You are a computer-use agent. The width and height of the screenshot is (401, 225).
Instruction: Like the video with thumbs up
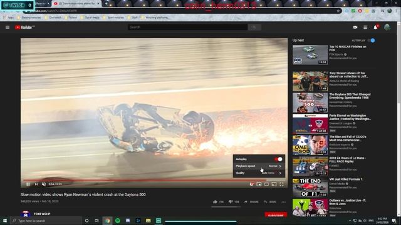(215, 202)
